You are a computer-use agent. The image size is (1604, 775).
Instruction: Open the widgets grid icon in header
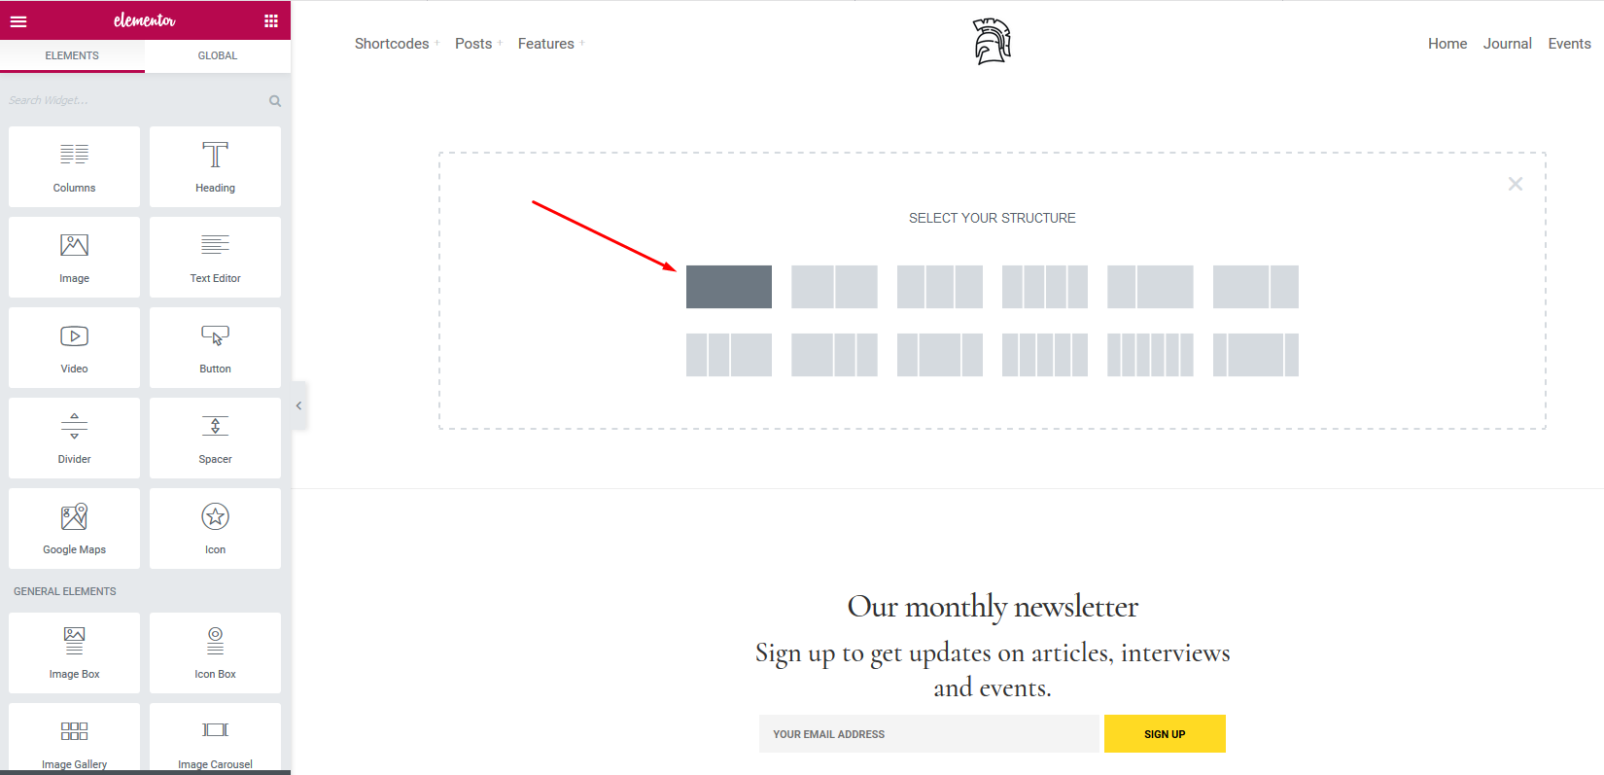click(271, 20)
